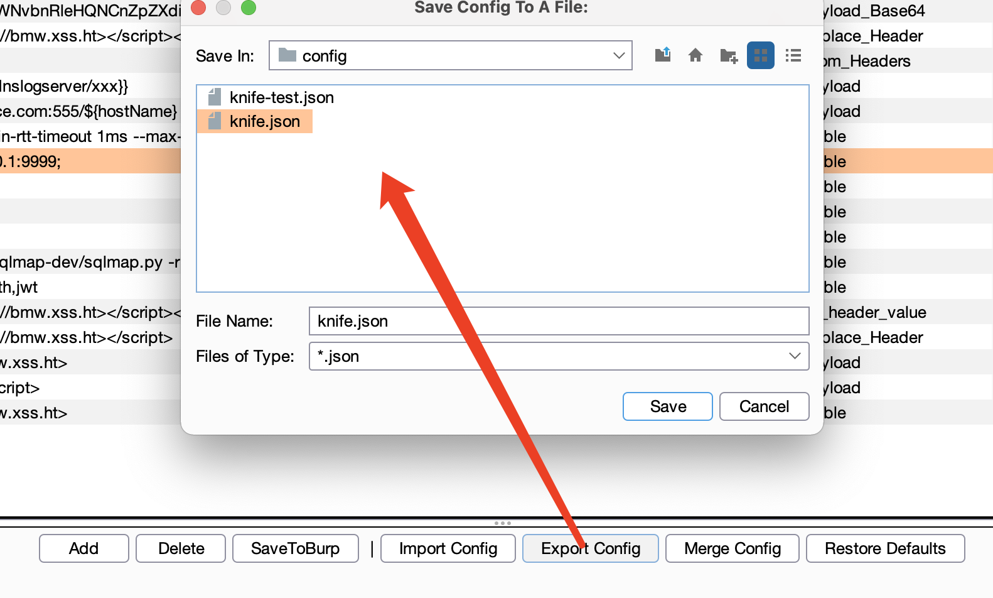Select the highlighted .1:9999; table row
Screen dimensions: 993x598
click(x=90, y=161)
